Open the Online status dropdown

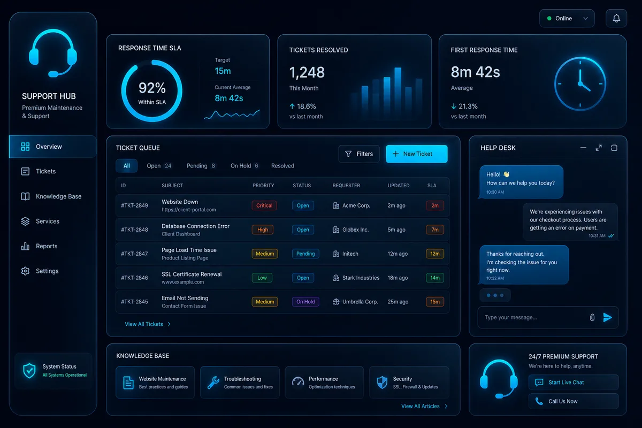pos(567,18)
